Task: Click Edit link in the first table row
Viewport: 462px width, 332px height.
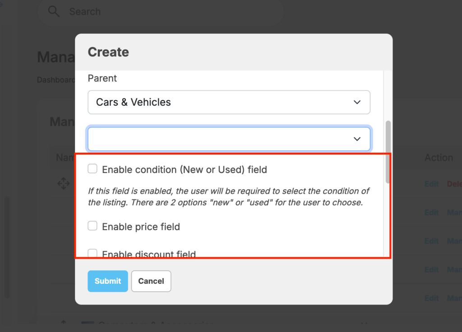Action: [x=431, y=184]
